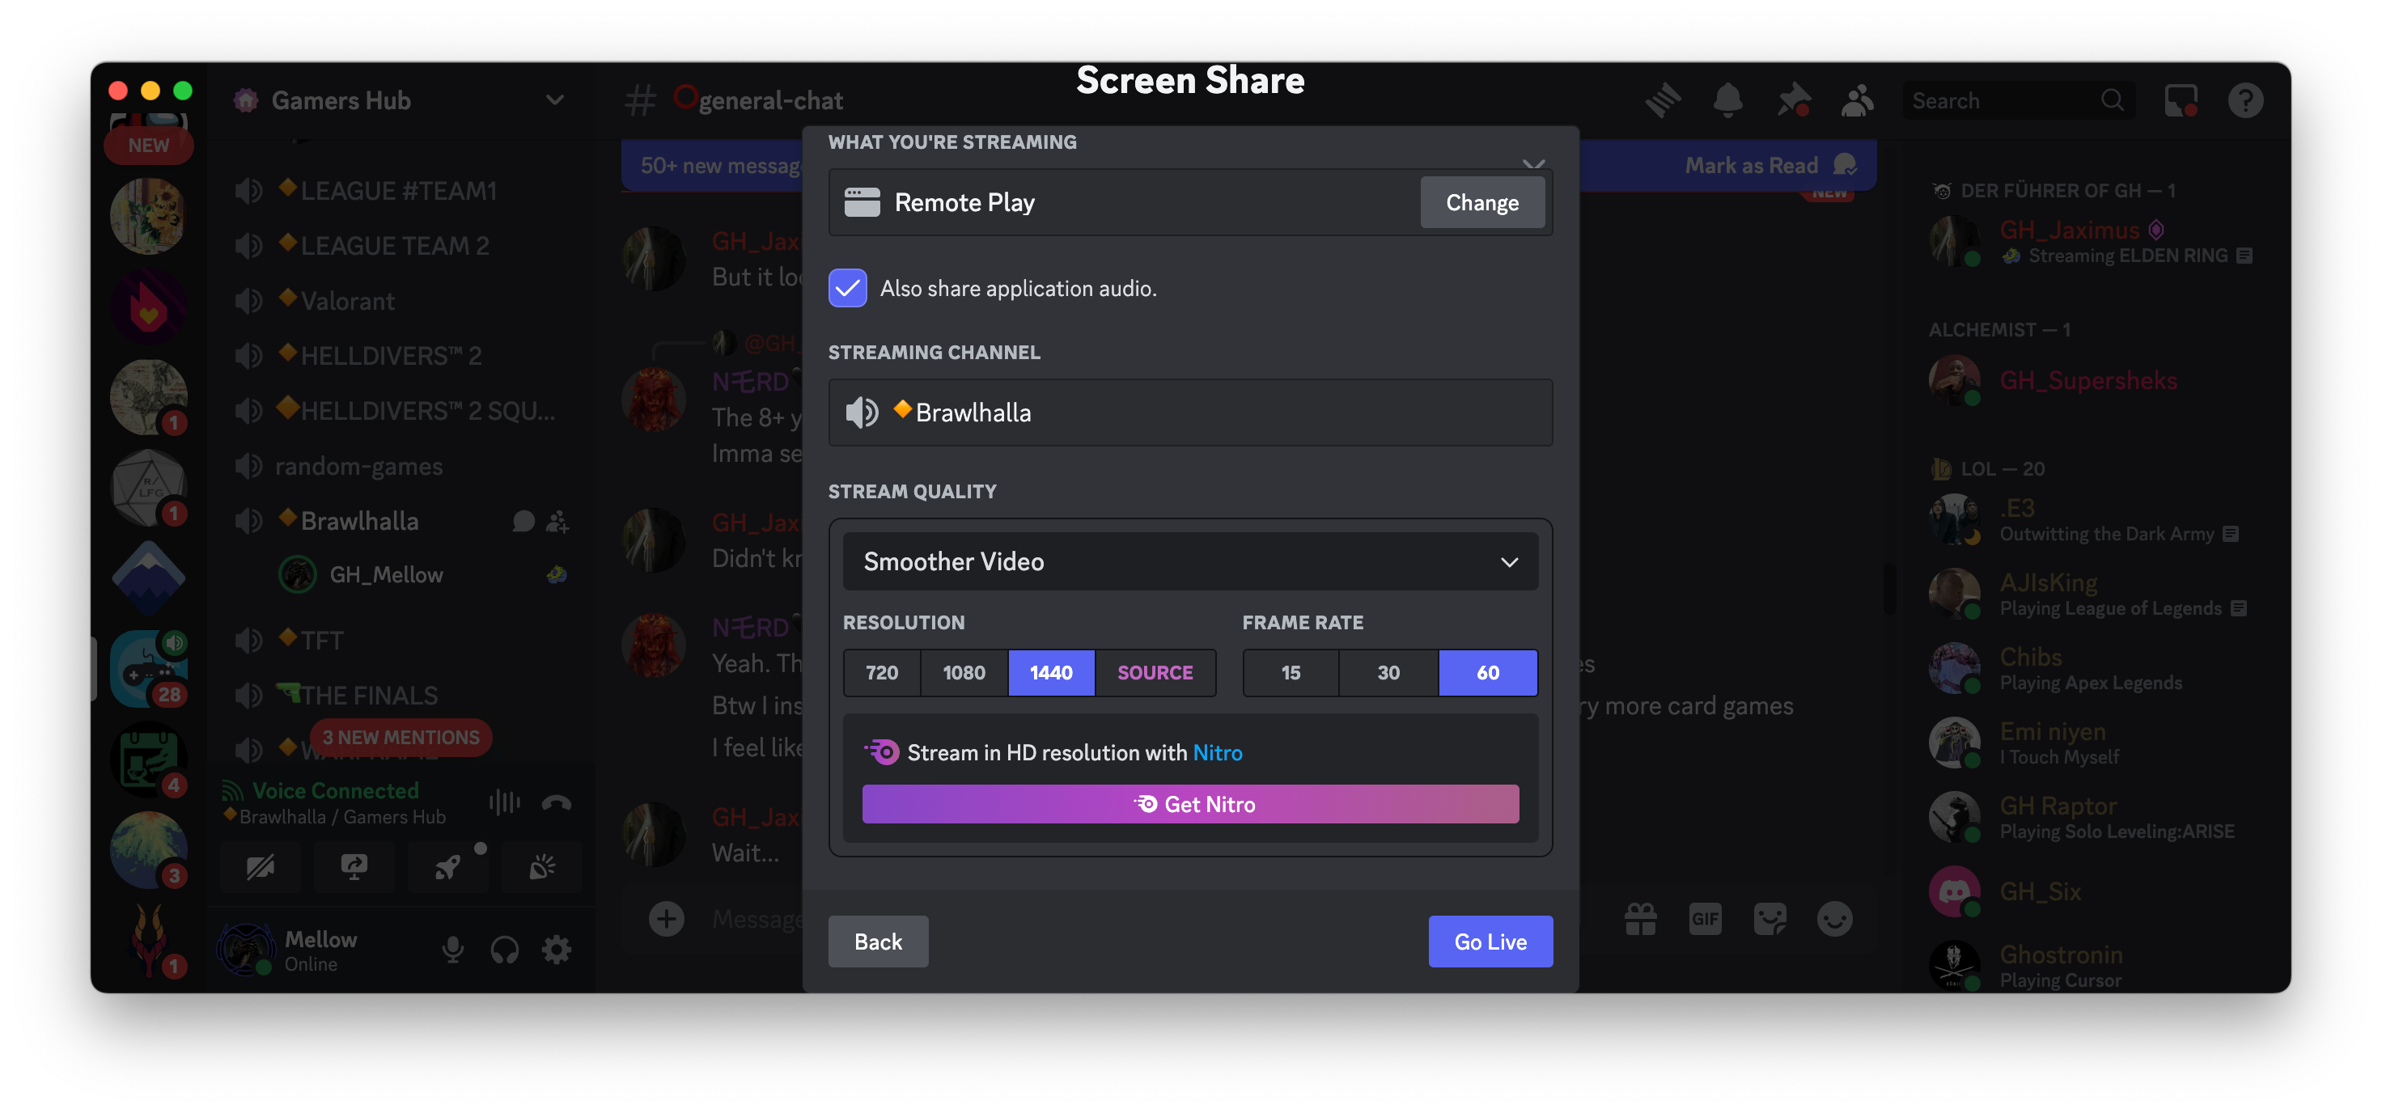Click the search magnifier icon
Image resolution: width=2382 pixels, height=1113 pixels.
pyautogui.click(x=2113, y=99)
